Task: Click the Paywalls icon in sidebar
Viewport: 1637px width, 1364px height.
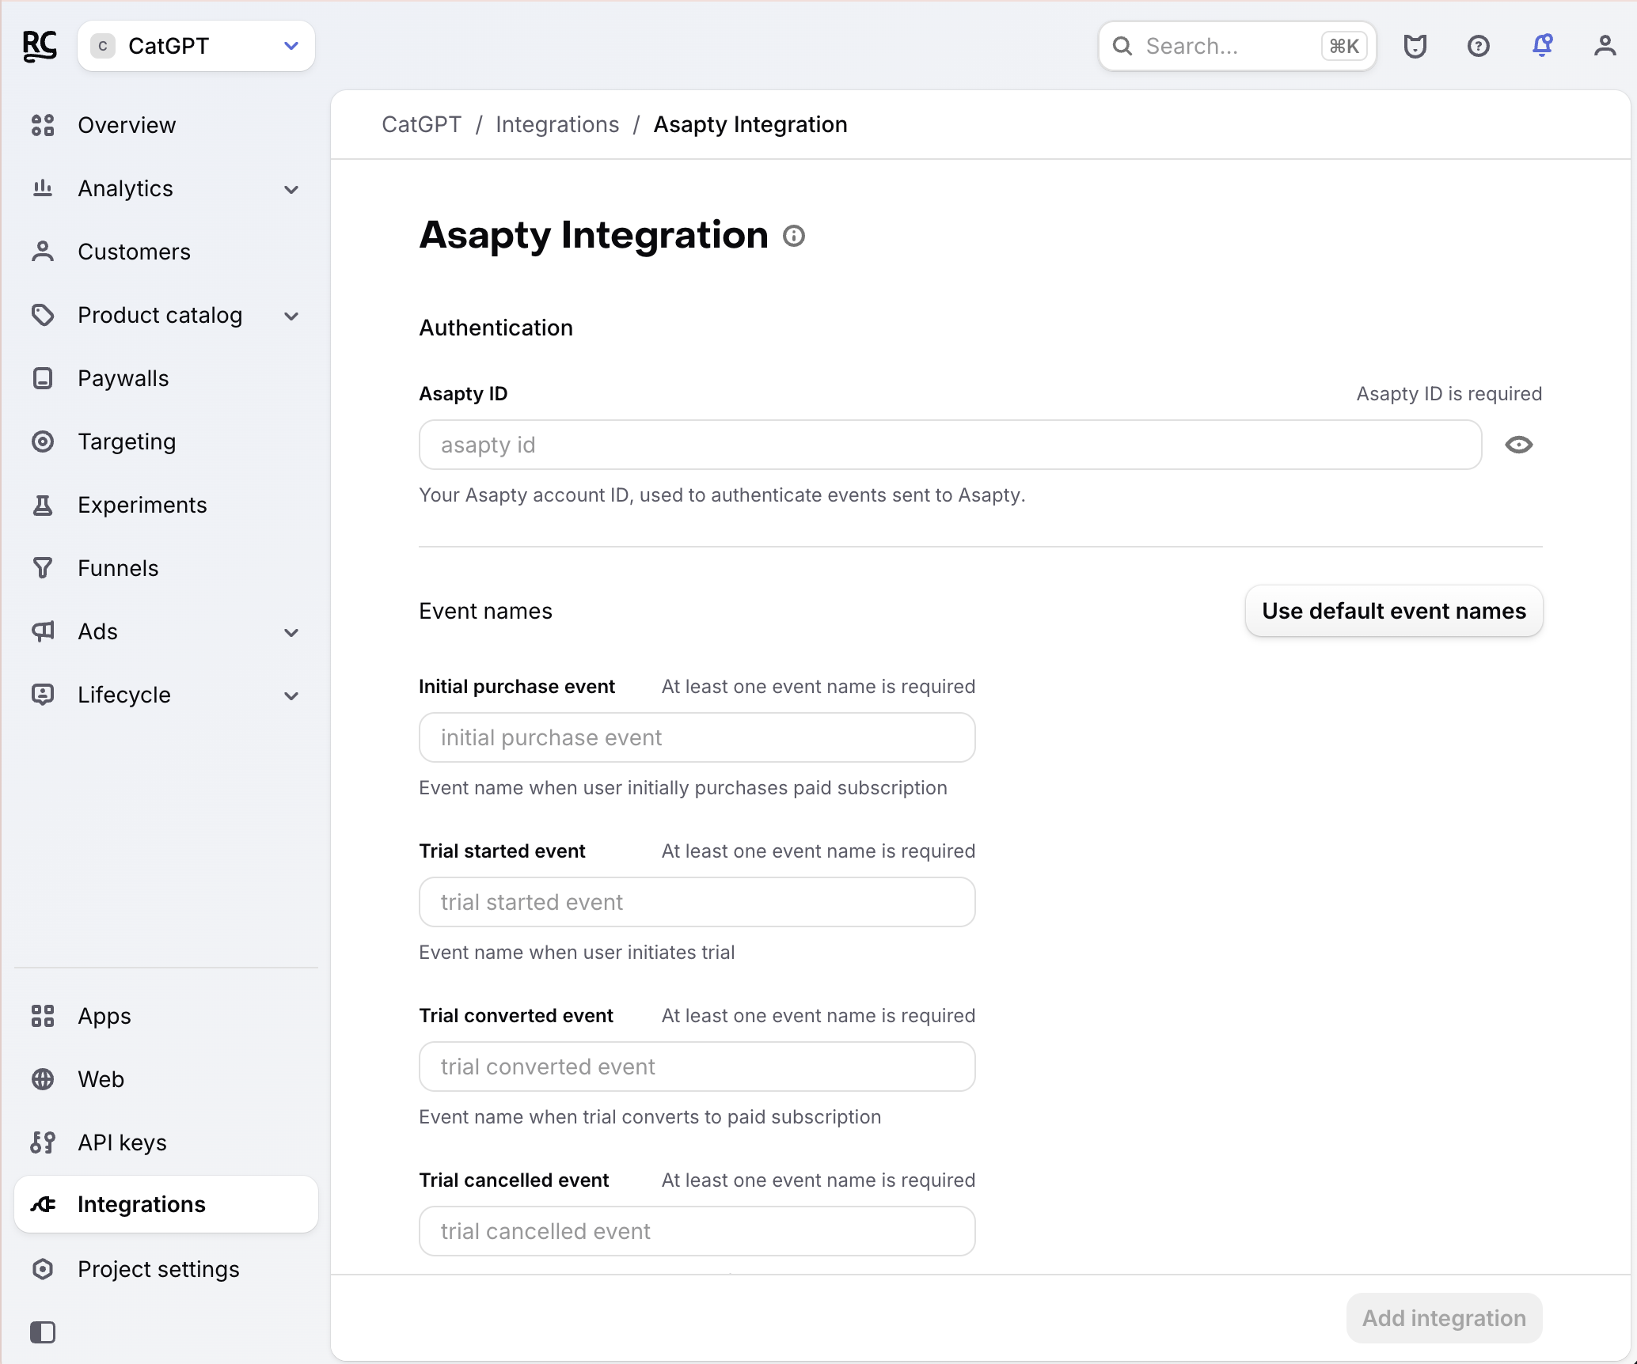Action: 43,378
